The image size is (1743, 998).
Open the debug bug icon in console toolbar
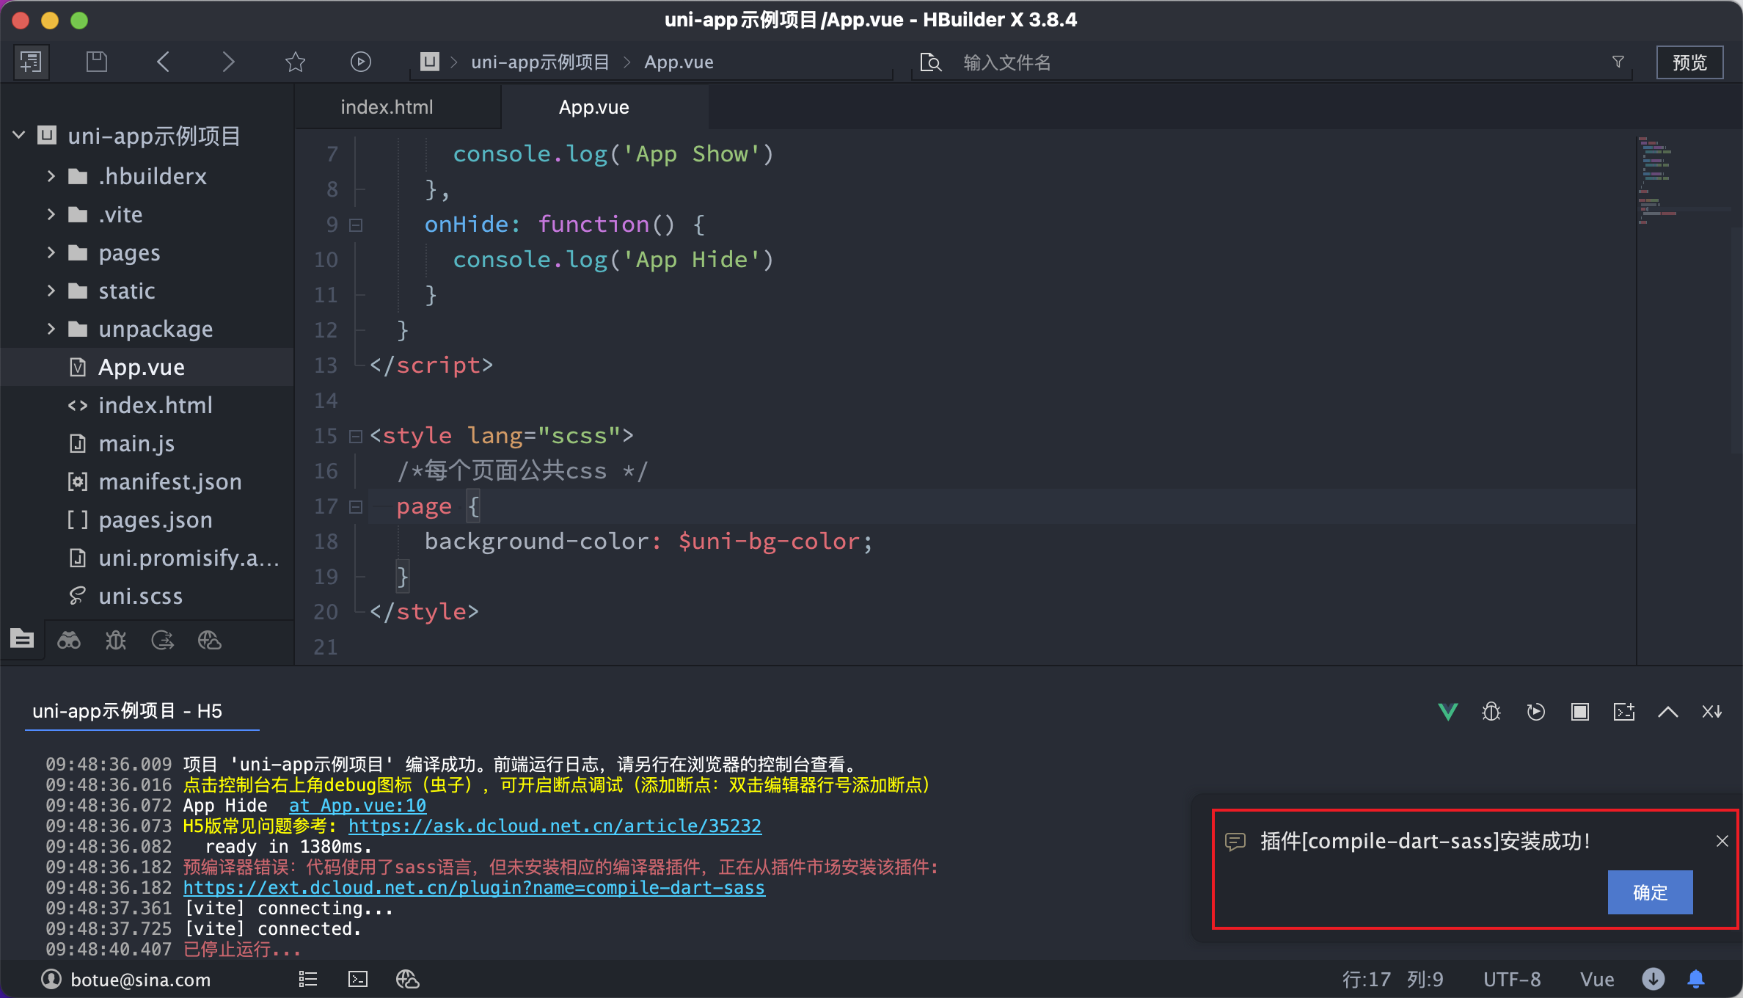pos(1491,711)
